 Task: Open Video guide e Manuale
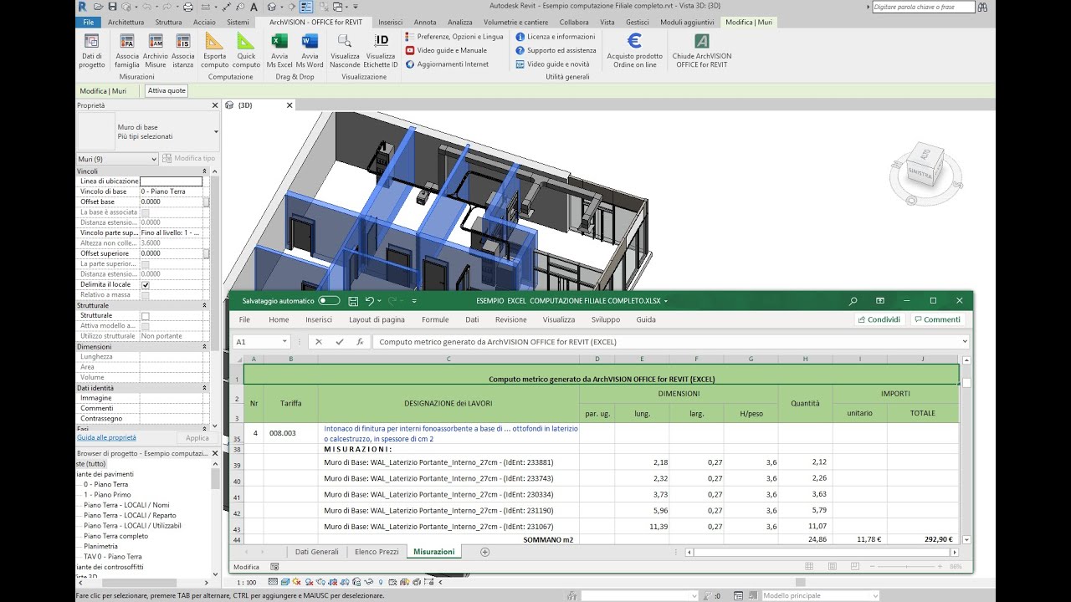(x=446, y=50)
